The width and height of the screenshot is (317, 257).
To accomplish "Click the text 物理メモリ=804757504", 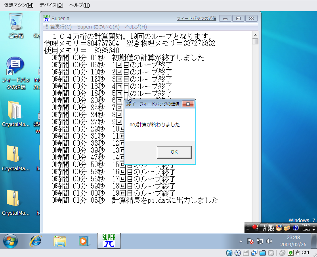I will (82, 44).
